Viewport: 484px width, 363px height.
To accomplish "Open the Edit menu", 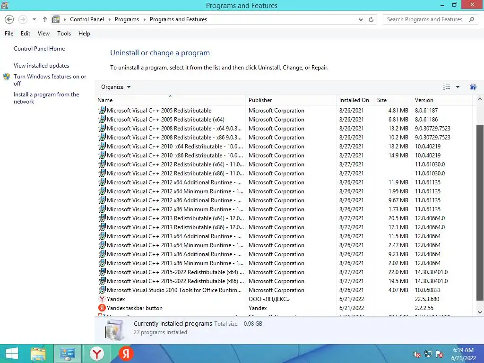I will pos(26,34).
